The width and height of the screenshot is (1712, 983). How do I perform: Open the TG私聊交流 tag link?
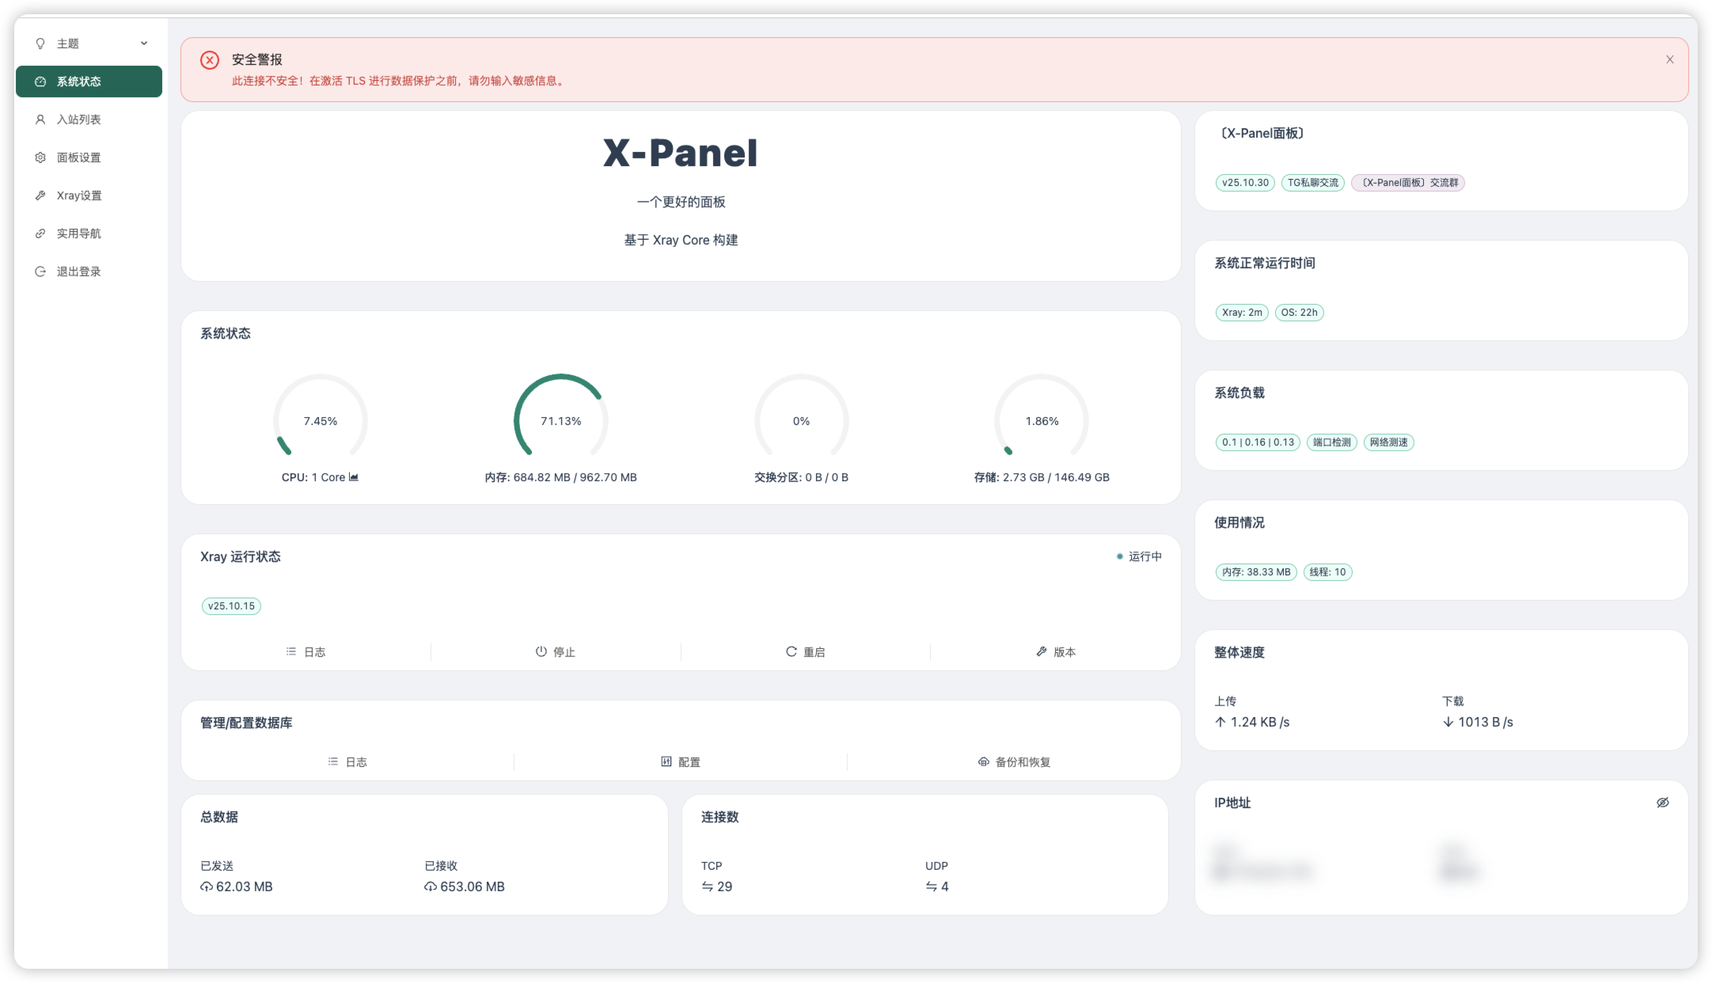1312,183
